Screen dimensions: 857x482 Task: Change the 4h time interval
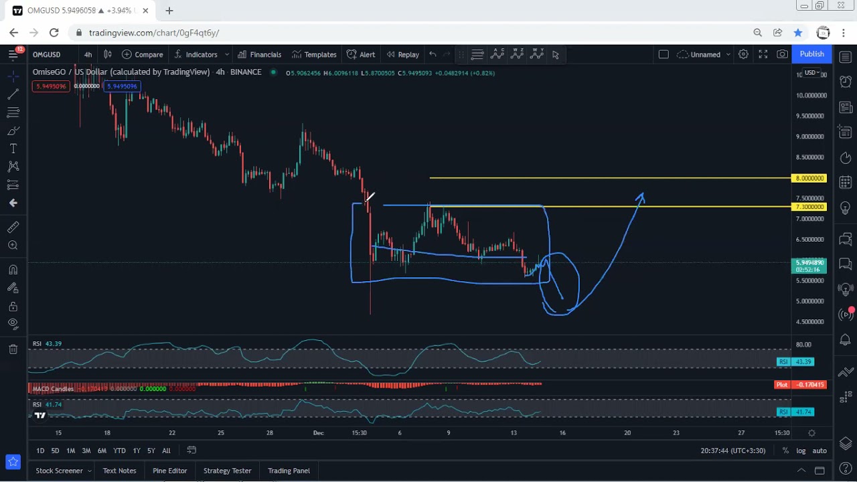pyautogui.click(x=88, y=54)
